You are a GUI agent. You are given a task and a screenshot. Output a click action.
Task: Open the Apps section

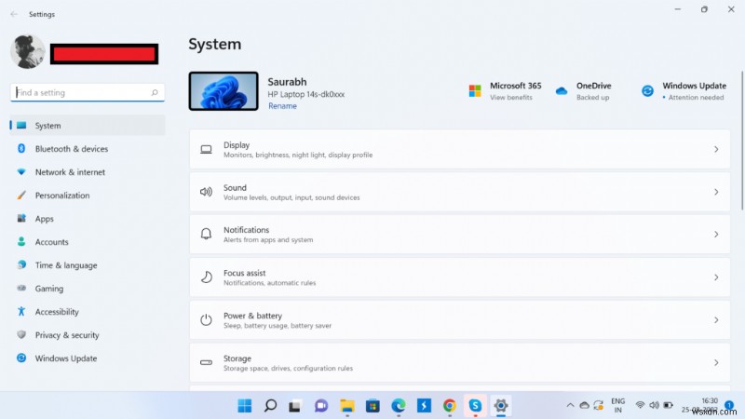click(88, 219)
